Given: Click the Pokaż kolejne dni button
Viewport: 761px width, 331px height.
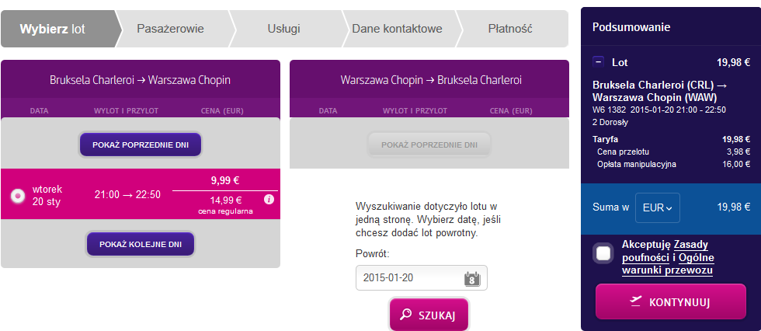Looking at the screenshot, I should (141, 244).
